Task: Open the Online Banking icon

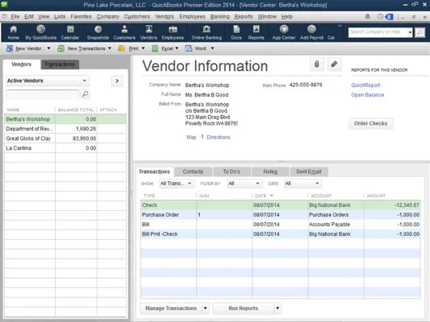Action: click(207, 32)
